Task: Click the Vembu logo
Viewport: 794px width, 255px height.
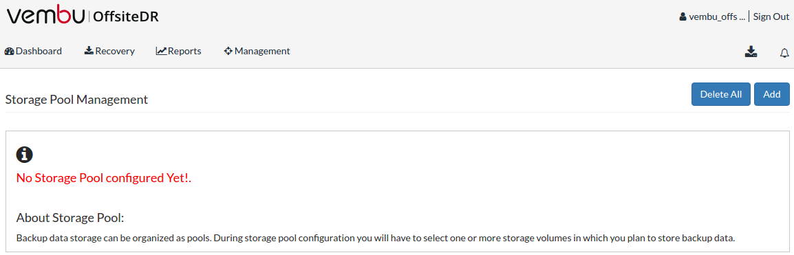Action: coord(45,16)
